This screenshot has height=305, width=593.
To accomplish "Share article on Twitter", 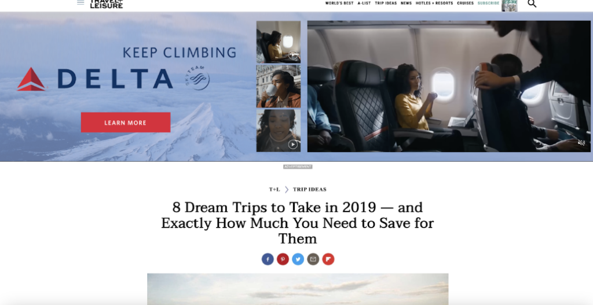I will (x=298, y=259).
